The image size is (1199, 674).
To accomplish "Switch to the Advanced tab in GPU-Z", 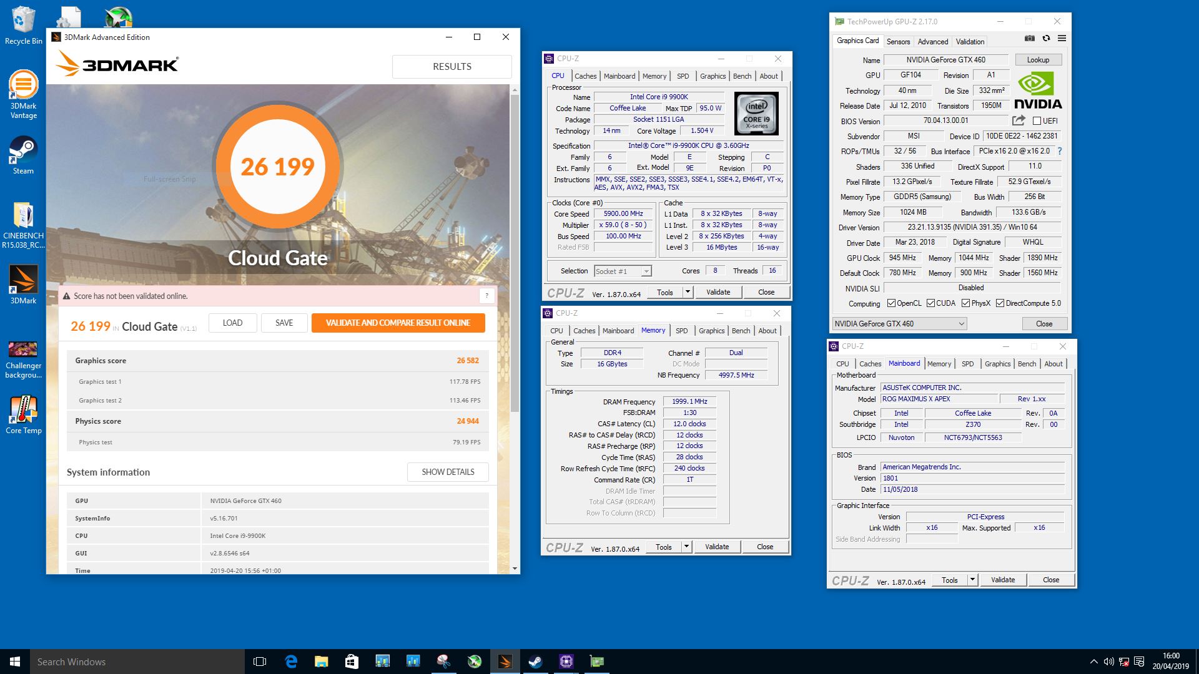I will click(x=933, y=42).
